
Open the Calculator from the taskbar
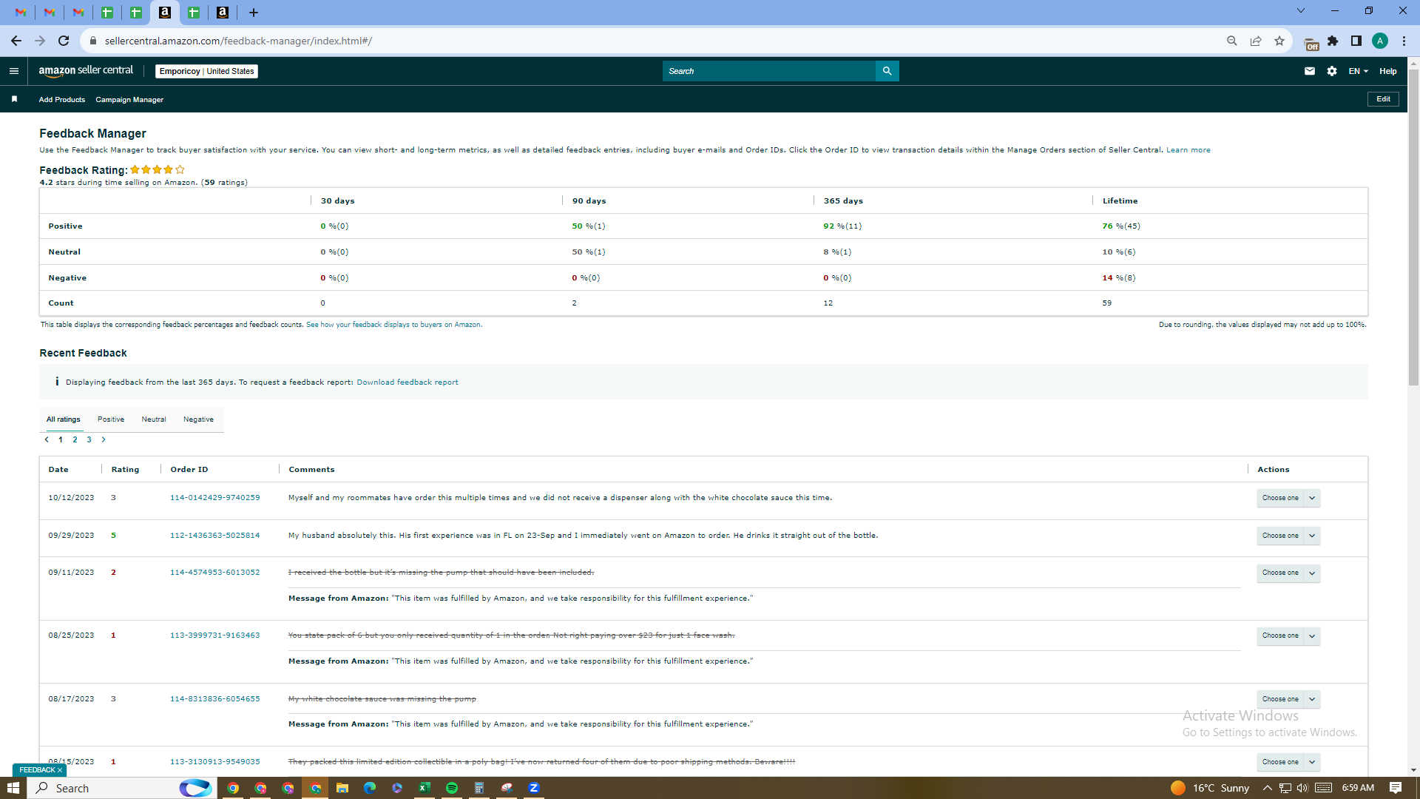coord(479,788)
